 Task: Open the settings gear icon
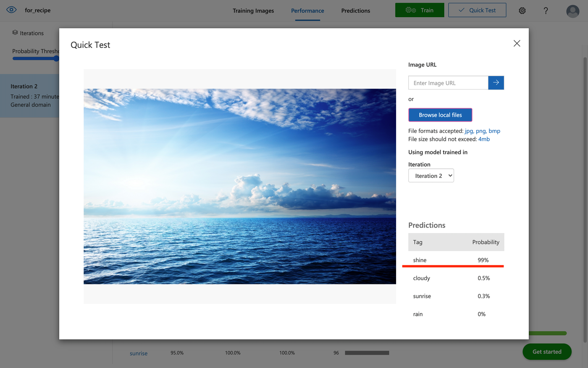pyautogui.click(x=522, y=11)
